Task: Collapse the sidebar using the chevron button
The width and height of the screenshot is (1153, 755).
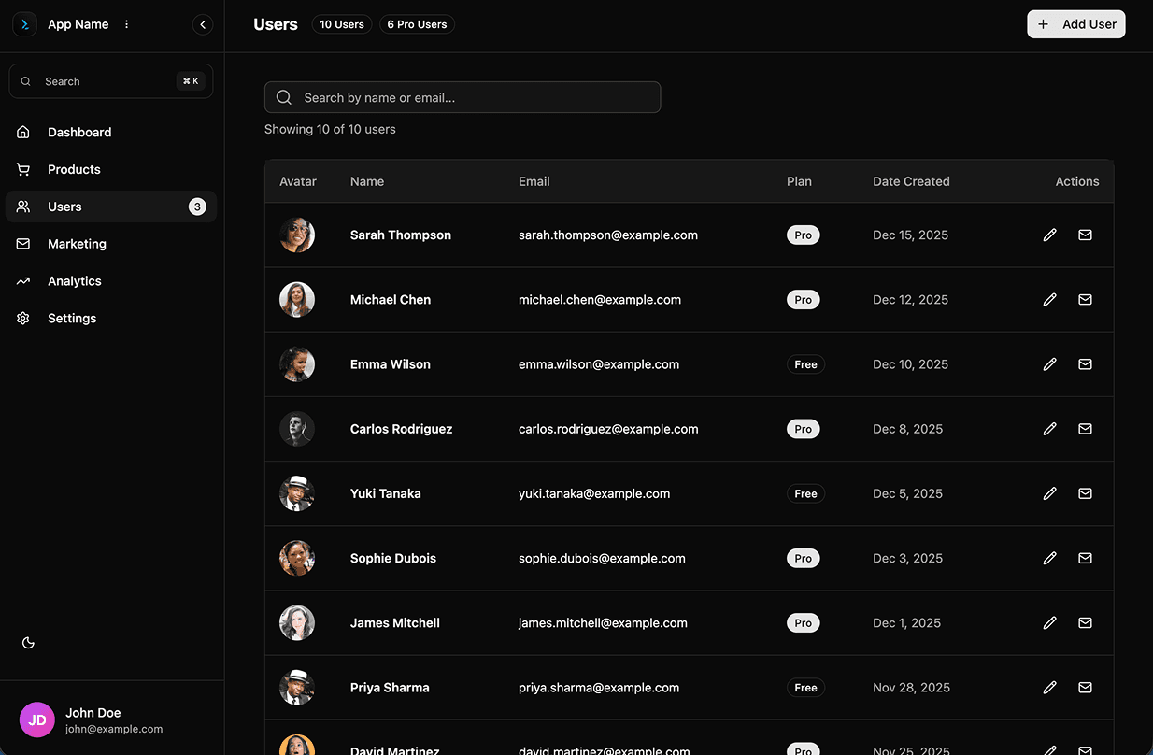Action: point(203,24)
